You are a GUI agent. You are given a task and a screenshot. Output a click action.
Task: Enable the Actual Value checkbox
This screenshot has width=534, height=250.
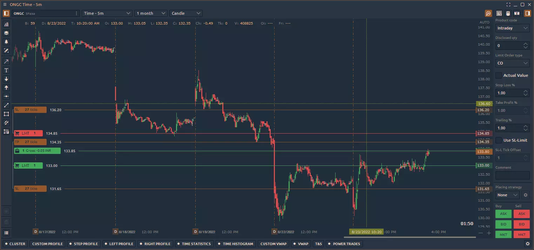[x=499, y=75]
